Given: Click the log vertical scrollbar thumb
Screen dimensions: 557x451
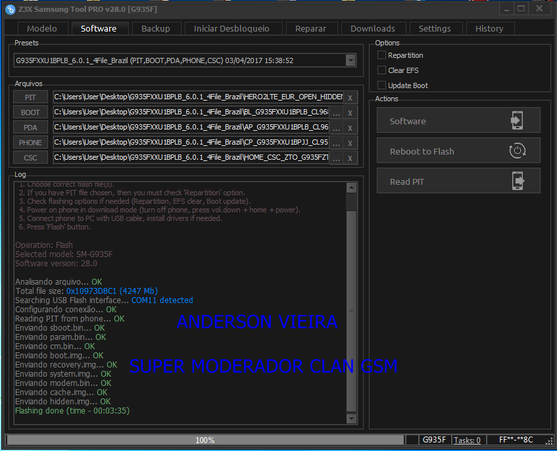Looking at the screenshot, I should pyautogui.click(x=351, y=311).
